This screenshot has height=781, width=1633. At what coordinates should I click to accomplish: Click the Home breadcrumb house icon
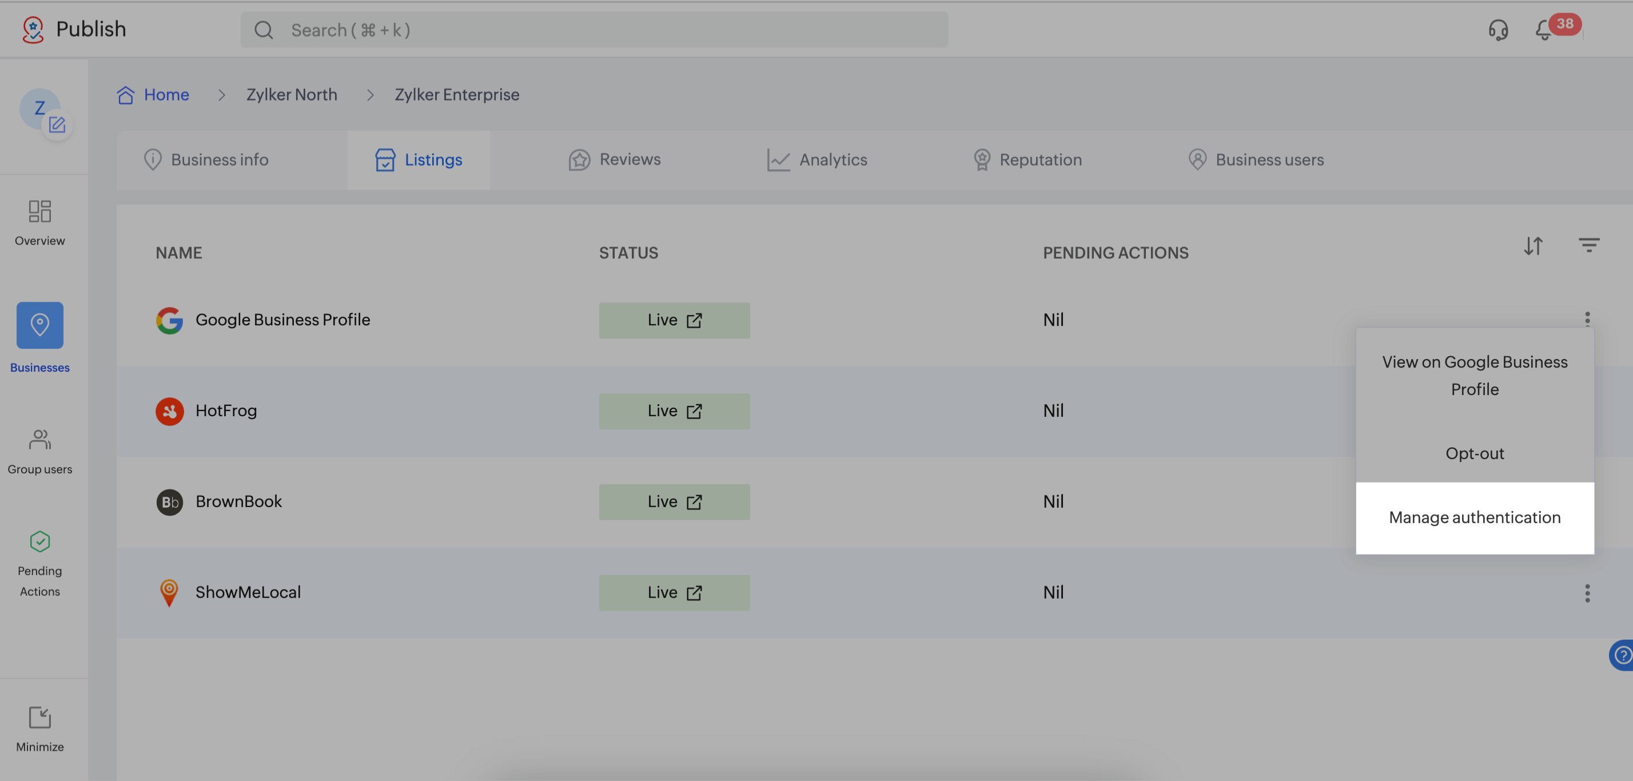[x=126, y=94]
